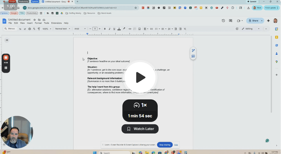The height and width of the screenshot is (154, 281).
Task: Open the version history clock icon
Action: click(x=223, y=21)
